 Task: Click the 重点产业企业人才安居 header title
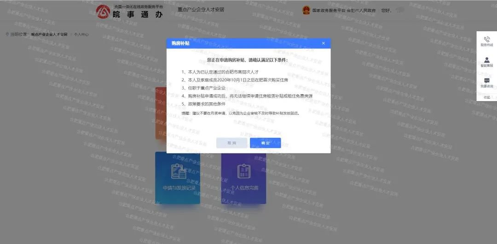[x=201, y=10]
